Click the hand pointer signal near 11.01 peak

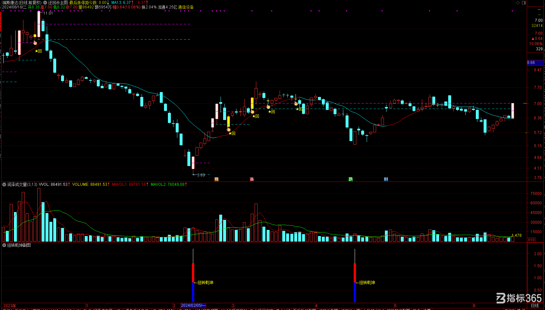tap(35, 42)
